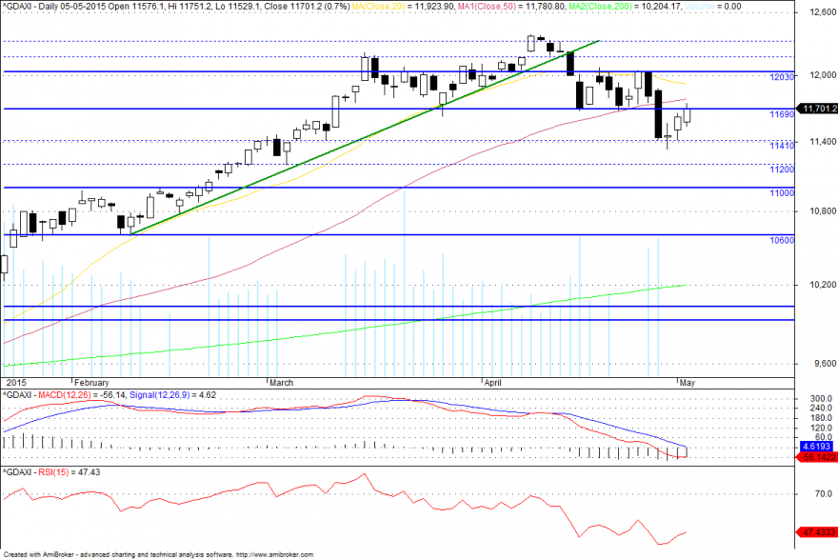This screenshot has height=559, width=838.
Task: Click the April label on time axis
Action: point(492,383)
